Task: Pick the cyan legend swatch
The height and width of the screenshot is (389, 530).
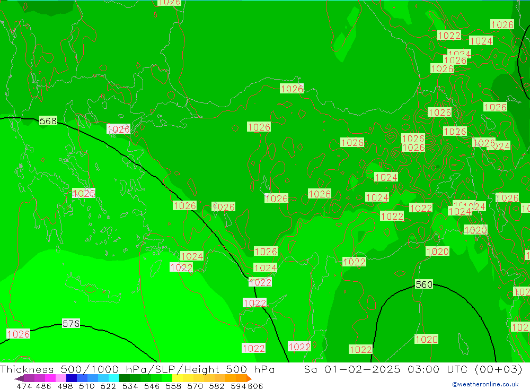Action: tap(114, 378)
